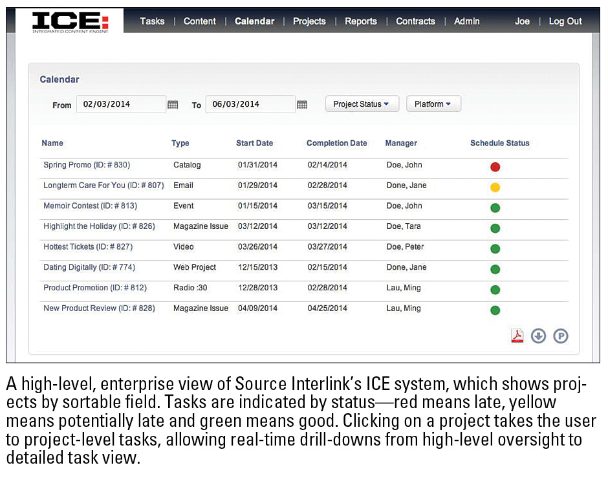Open the Memoir Contest project link
This screenshot has height=485, width=608.
coord(90,206)
